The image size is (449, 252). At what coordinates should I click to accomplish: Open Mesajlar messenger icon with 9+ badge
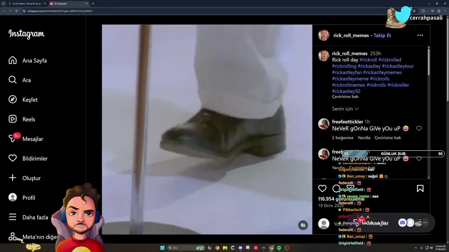click(13, 139)
